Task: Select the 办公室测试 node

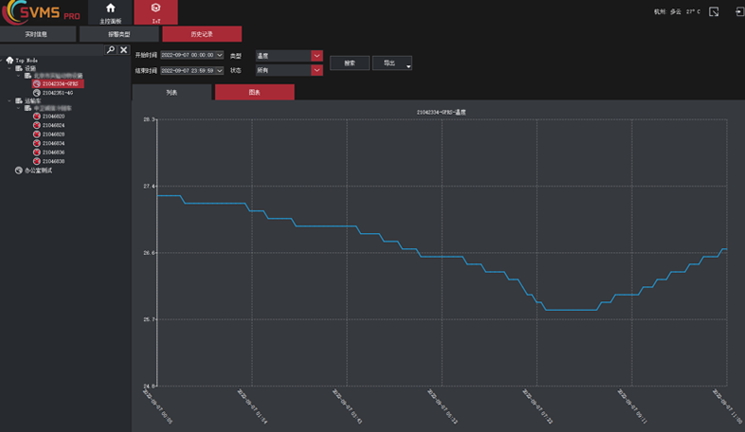Action: (x=38, y=171)
